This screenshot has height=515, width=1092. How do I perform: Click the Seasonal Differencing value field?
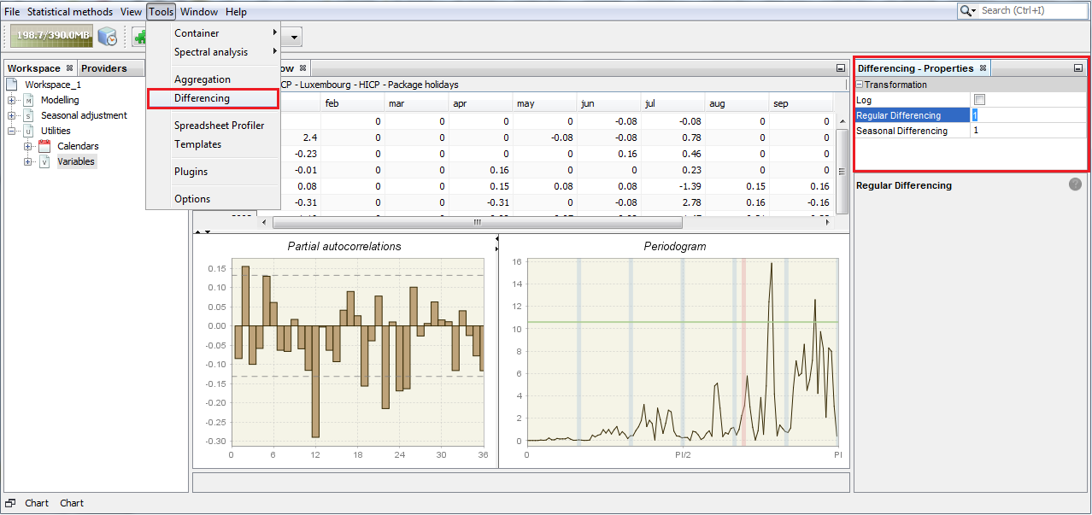coord(1027,131)
